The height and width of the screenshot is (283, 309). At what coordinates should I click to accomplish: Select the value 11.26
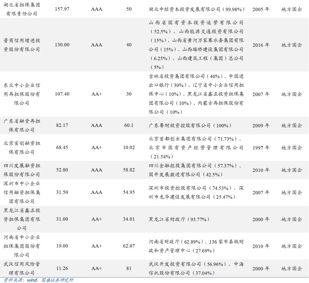point(62,268)
